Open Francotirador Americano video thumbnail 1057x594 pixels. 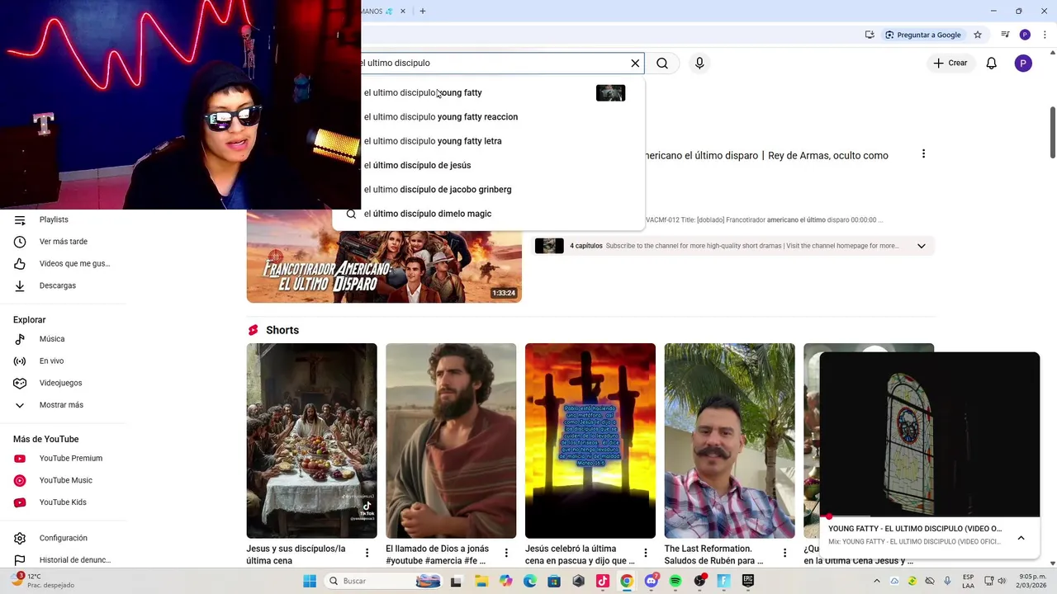[x=384, y=264]
